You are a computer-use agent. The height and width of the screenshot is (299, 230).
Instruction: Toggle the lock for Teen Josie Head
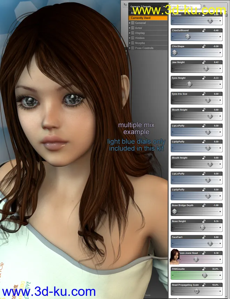coord(204,253)
